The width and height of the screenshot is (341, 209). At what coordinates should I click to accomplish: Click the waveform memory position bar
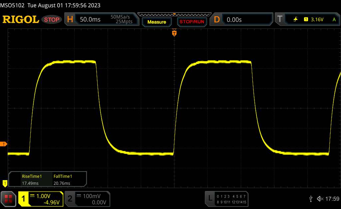(174, 14)
